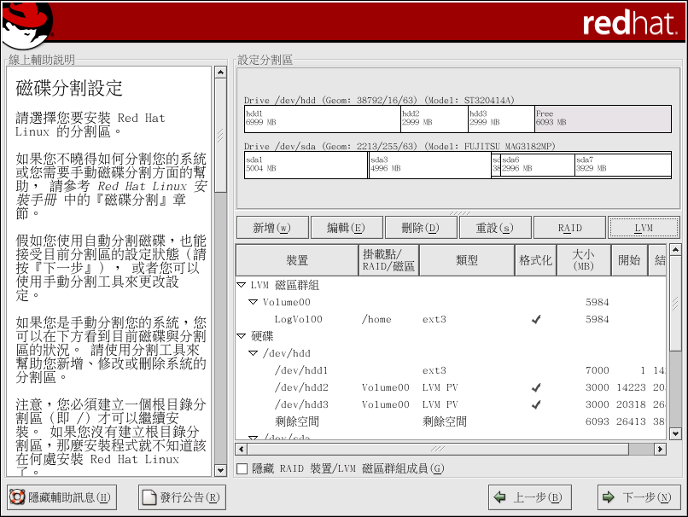
Task: Click the partition list horizontal scrollbar right arrow
Action: click(660, 449)
